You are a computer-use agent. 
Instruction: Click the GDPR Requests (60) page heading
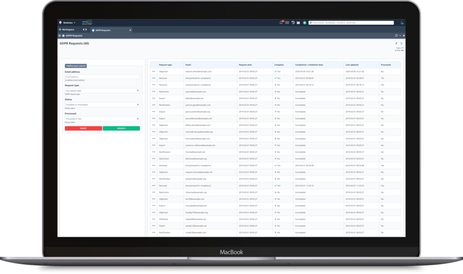[x=75, y=44]
